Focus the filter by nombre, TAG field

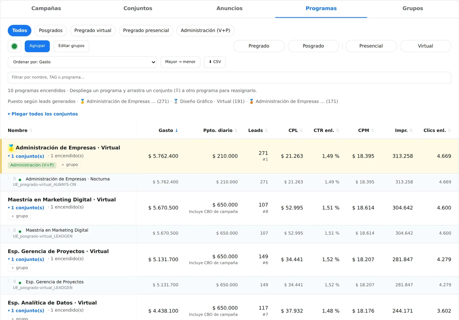(x=229, y=77)
